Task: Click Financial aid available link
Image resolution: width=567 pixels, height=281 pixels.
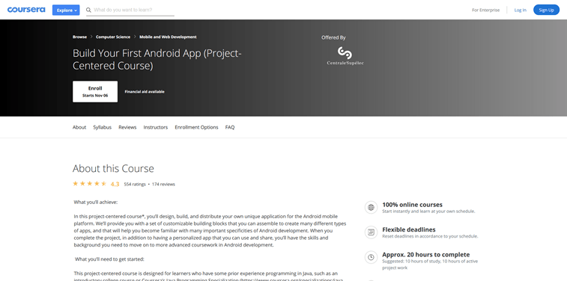Action: coord(145,92)
